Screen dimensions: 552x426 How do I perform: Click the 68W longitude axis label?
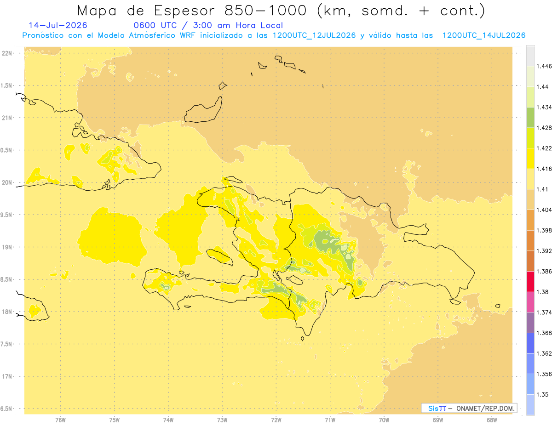coord(492,420)
